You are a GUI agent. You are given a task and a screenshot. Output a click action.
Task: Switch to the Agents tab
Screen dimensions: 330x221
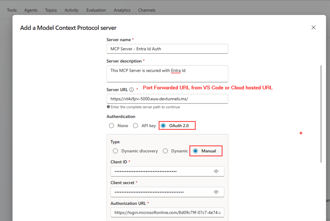pyautogui.click(x=31, y=10)
